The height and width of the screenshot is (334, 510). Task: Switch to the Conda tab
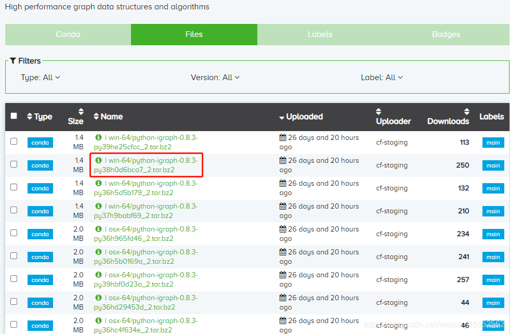pos(68,34)
